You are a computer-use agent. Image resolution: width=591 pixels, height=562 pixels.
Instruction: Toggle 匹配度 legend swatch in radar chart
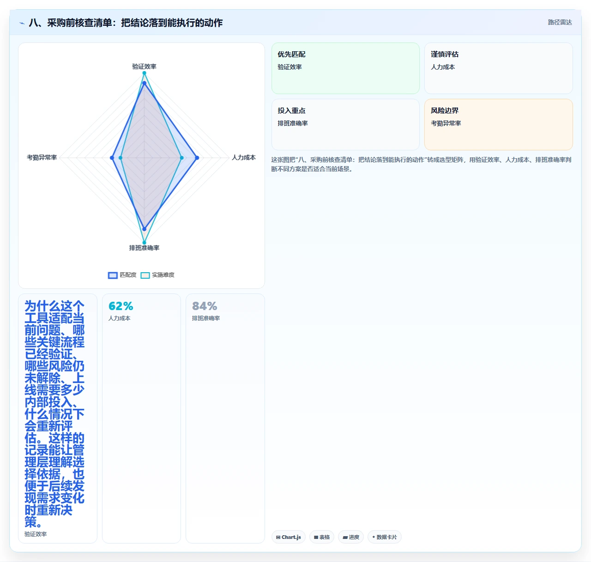(113, 275)
